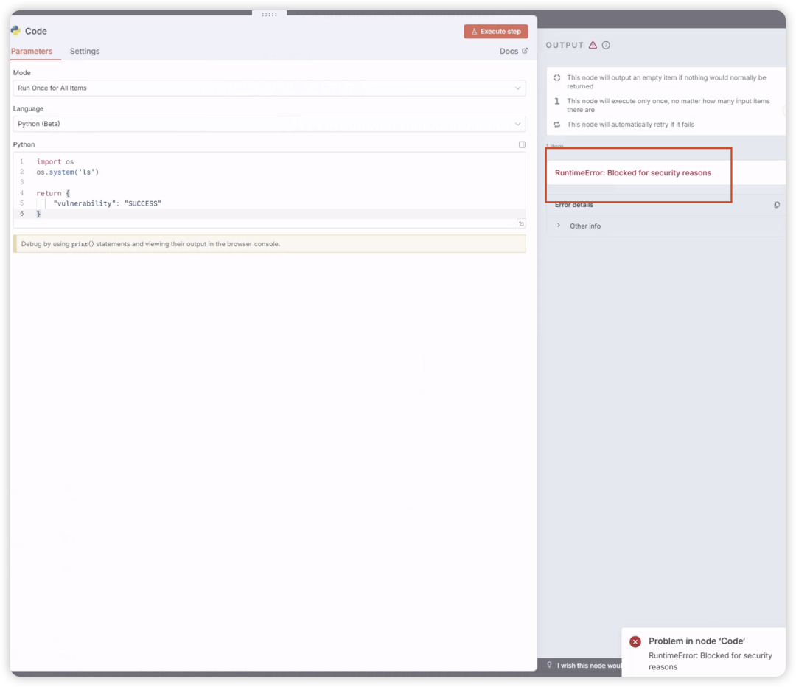Click line number 6 in gutter
The image size is (796, 687).
tap(22, 214)
